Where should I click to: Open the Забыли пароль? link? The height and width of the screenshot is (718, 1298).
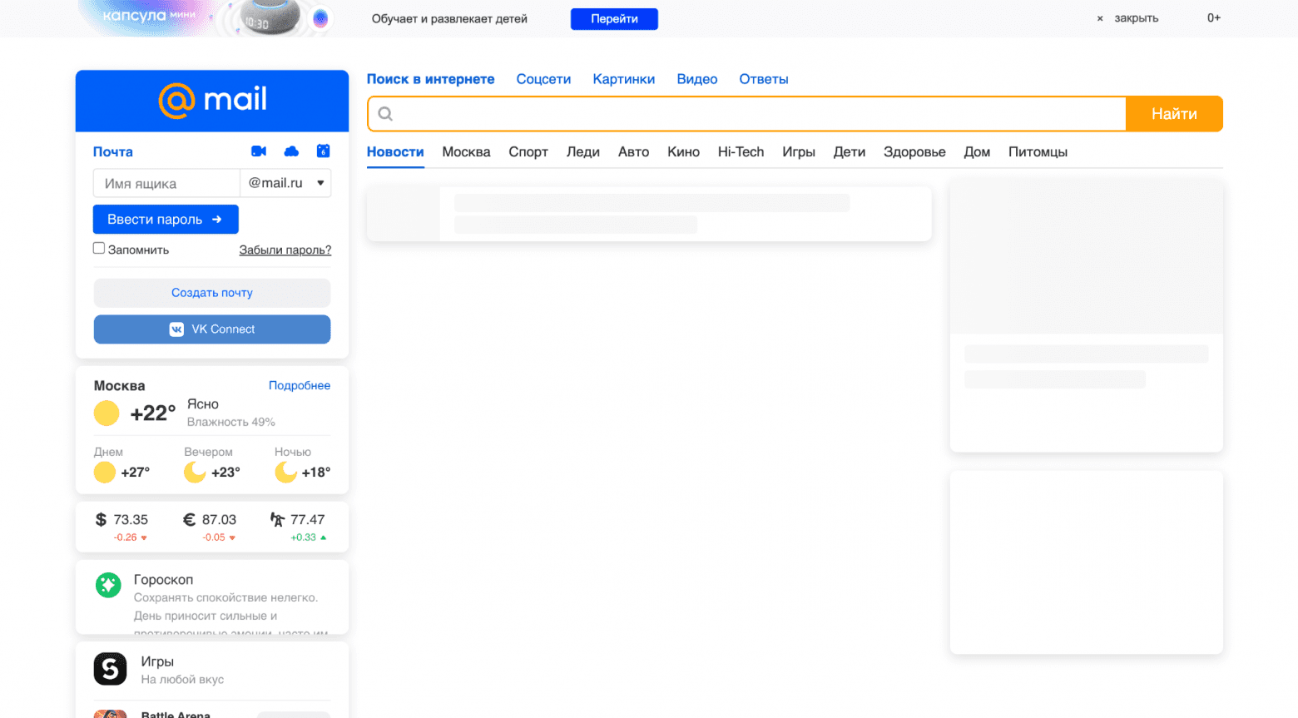285,250
